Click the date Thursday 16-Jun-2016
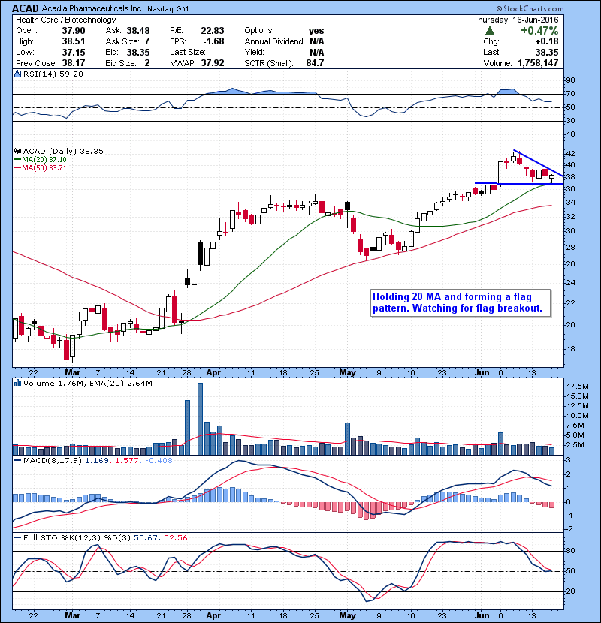 516,20
